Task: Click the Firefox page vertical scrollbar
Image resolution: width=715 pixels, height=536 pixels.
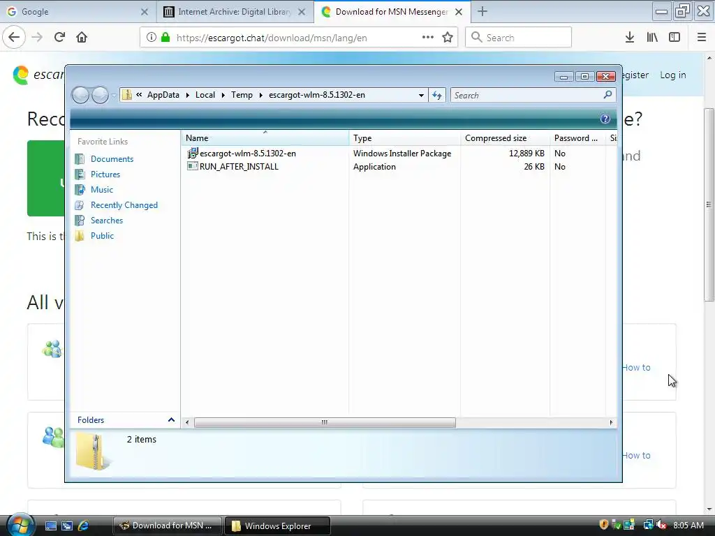Action: [x=709, y=204]
